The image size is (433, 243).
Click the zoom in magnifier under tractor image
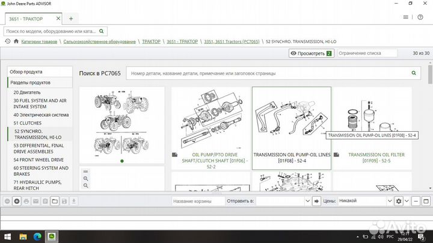[x=86, y=179]
